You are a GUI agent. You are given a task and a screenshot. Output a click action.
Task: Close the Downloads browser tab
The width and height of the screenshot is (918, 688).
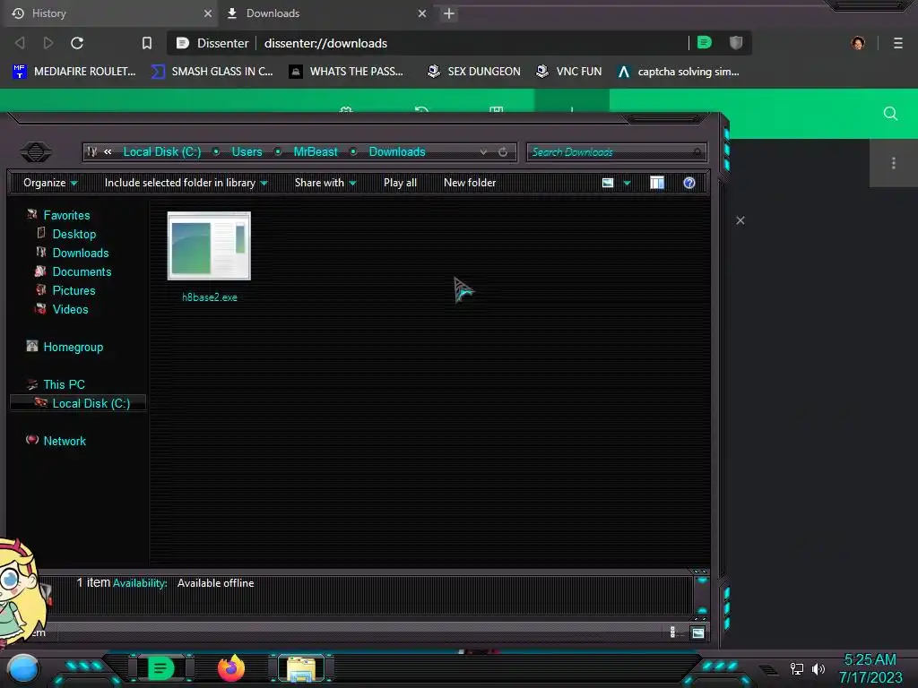coord(422,13)
